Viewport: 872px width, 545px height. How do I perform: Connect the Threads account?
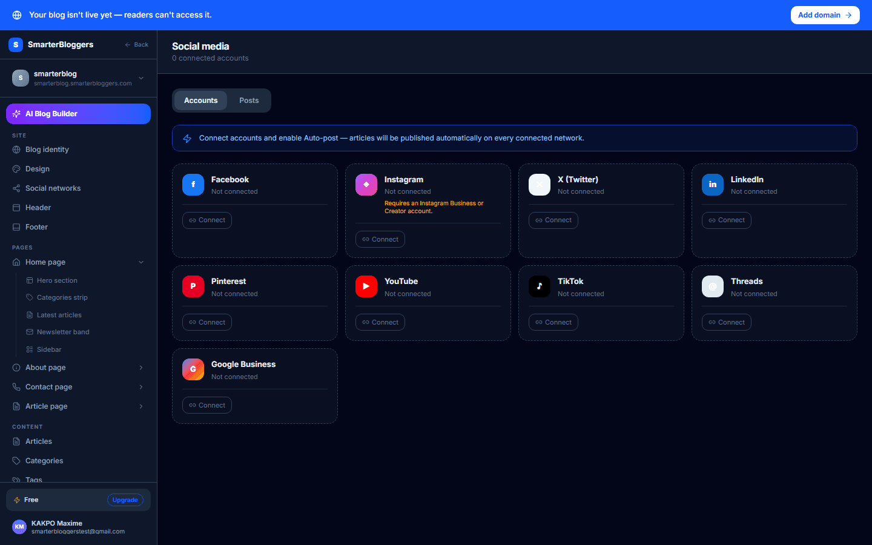coord(727,322)
